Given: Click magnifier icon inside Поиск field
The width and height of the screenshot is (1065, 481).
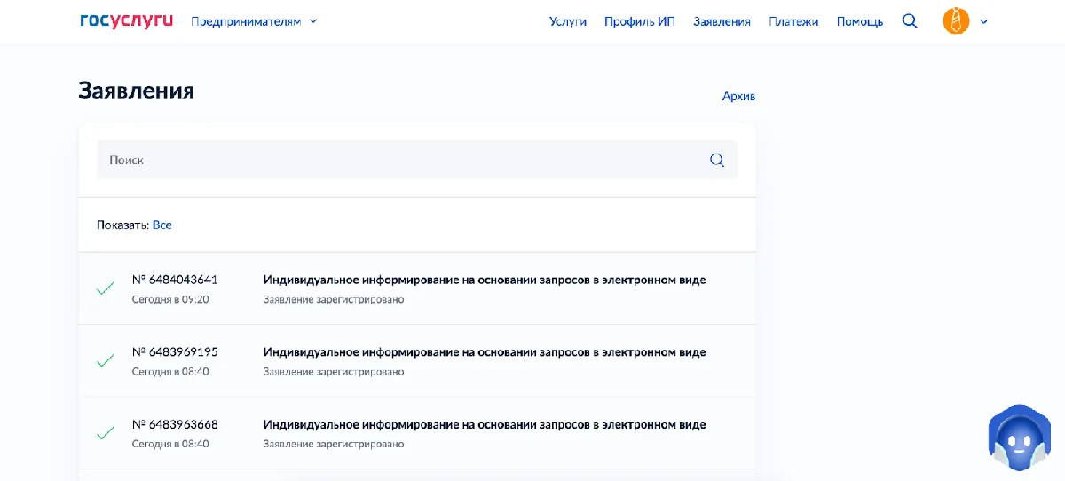Looking at the screenshot, I should 717,161.
